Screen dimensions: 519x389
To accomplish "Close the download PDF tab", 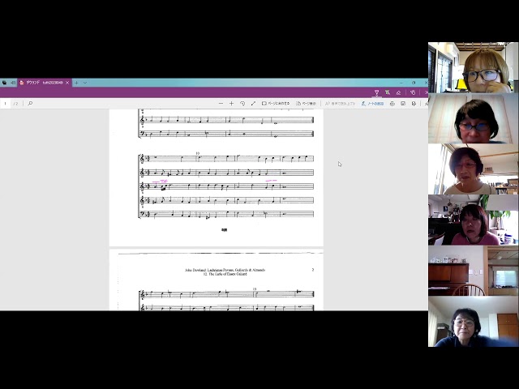I will click(x=67, y=83).
